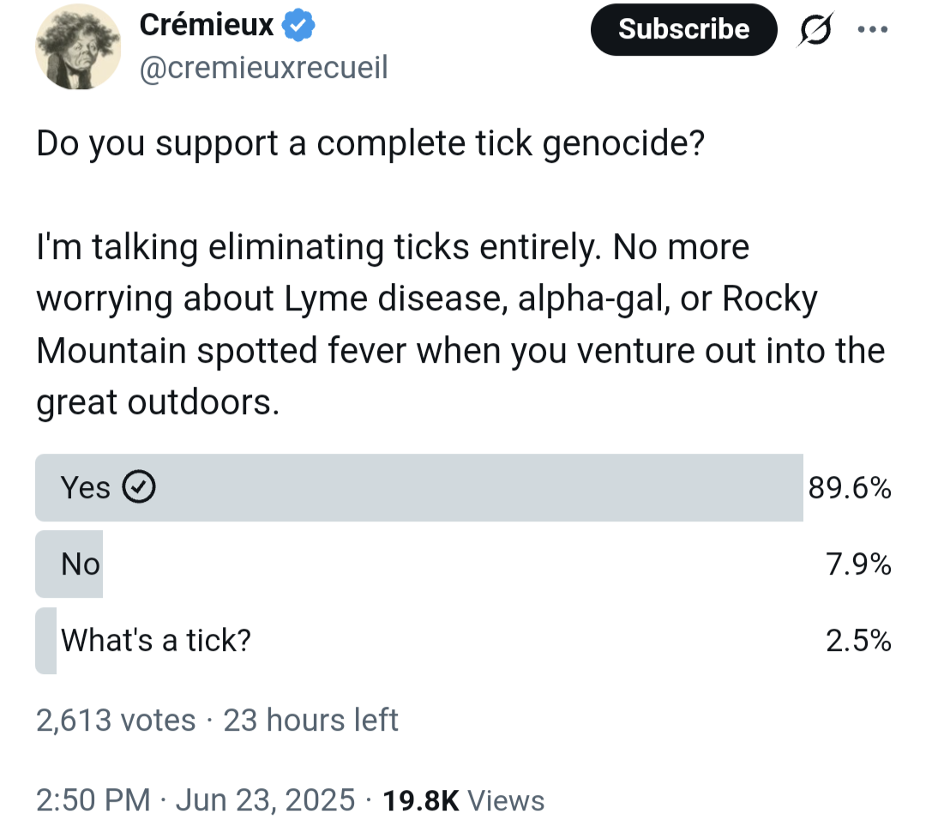Image resolution: width=926 pixels, height=826 pixels.
Task: Click the filled grey Yes result bar
Action: (419, 487)
